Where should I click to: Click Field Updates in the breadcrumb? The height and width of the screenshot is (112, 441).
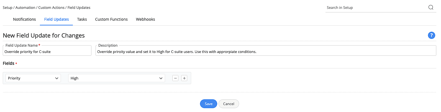79,7
